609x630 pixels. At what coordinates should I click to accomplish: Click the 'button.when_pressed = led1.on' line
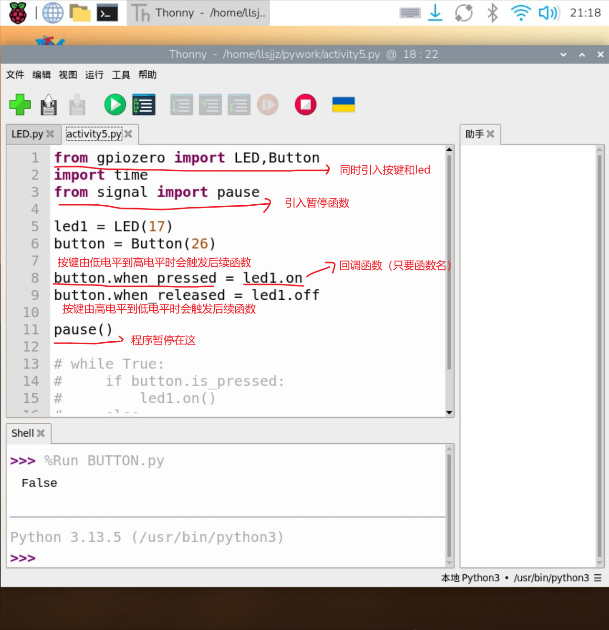(x=178, y=278)
